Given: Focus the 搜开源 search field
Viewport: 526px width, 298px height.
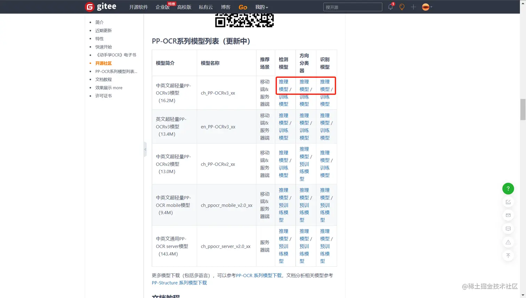Looking at the screenshot, I should coord(353,7).
